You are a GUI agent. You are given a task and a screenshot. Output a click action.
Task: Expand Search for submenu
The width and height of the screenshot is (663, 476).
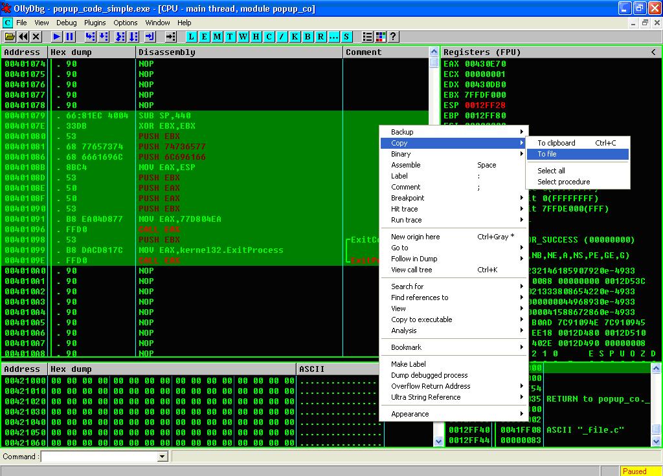(453, 287)
